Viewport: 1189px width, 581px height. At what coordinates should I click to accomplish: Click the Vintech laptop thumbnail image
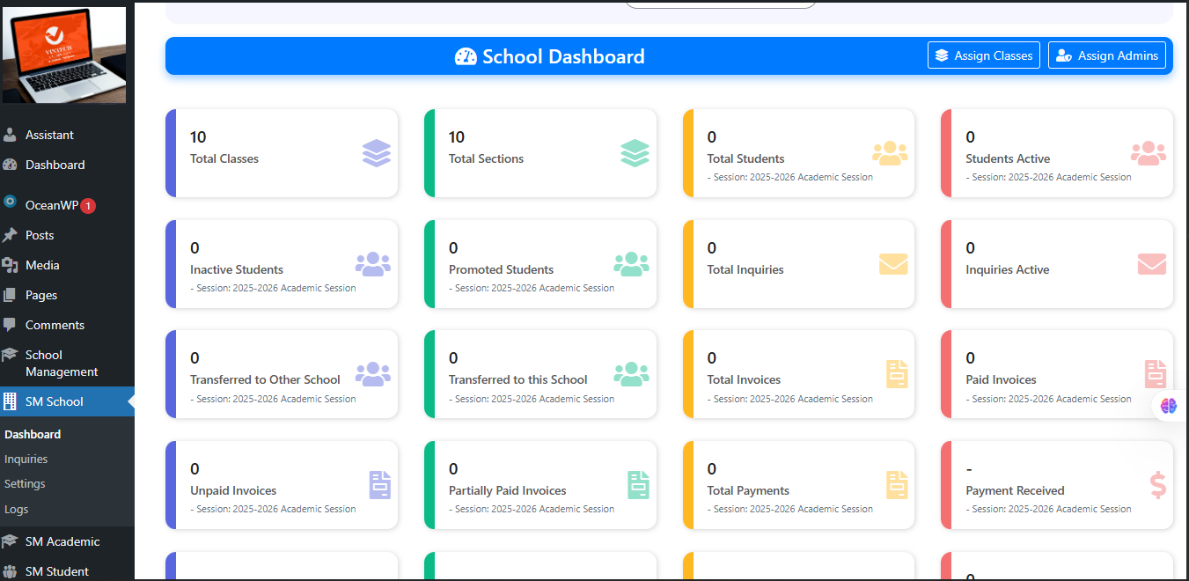click(x=64, y=55)
